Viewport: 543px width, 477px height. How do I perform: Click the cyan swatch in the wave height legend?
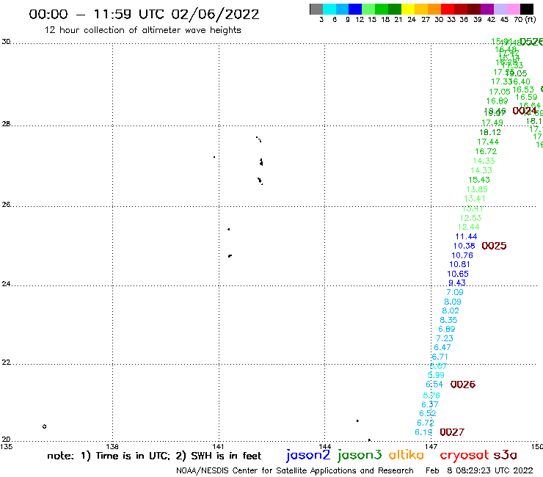[x=329, y=9]
